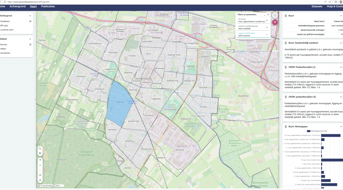Click the map search magnifier icon
The width and height of the screenshot is (343, 190).
[x=40, y=149]
